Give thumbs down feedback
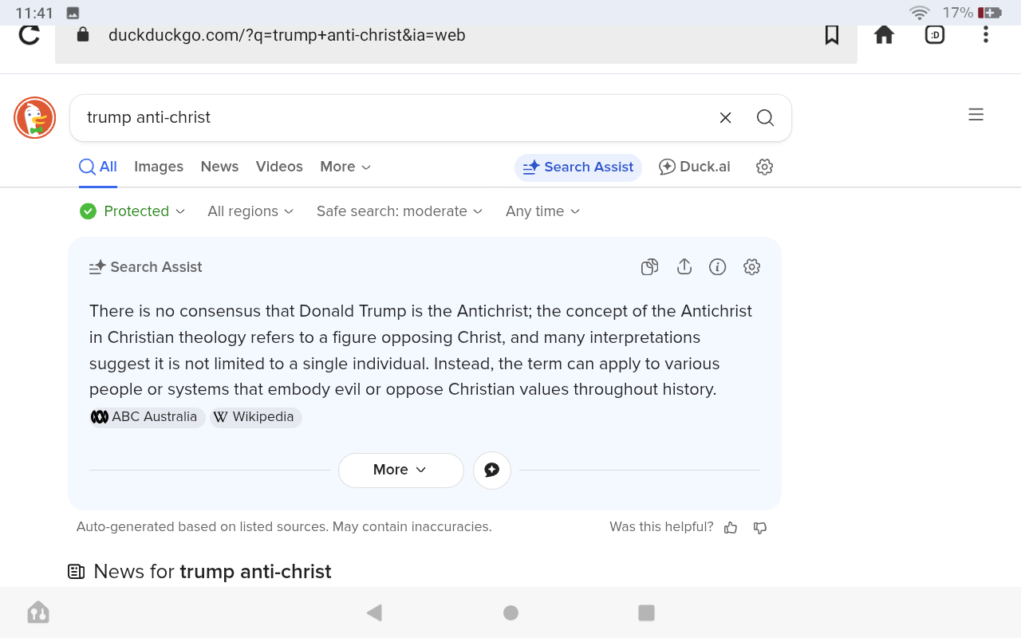 coord(760,527)
